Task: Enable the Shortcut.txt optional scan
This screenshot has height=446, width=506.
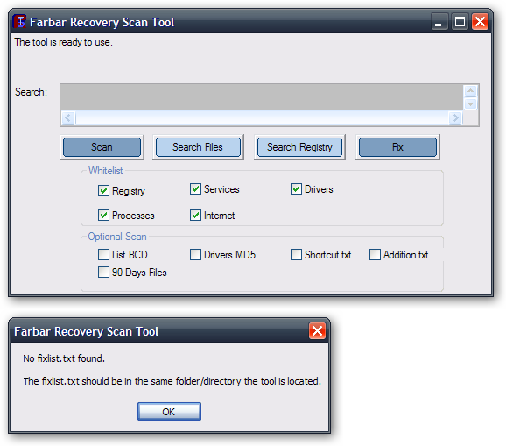Action: point(296,254)
